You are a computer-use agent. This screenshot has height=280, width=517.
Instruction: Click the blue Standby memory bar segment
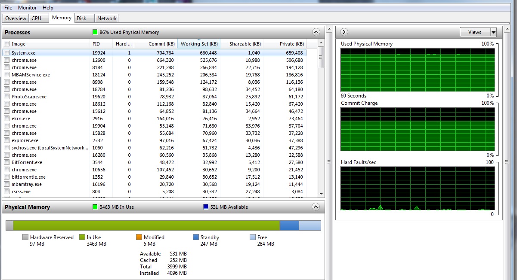(289, 225)
